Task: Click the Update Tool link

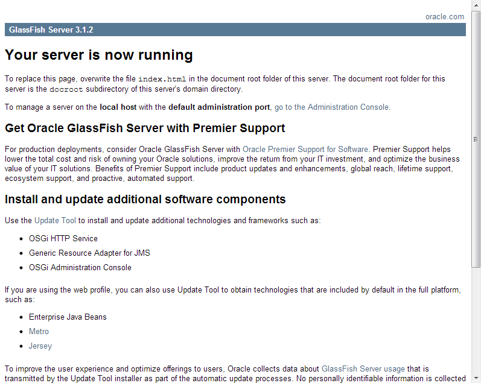Action: 55,221
